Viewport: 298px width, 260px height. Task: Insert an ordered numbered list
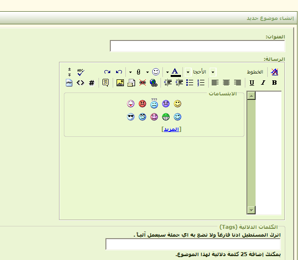click(x=201, y=83)
